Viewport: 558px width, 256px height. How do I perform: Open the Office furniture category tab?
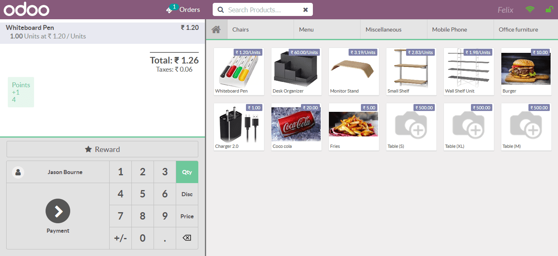(x=526, y=29)
